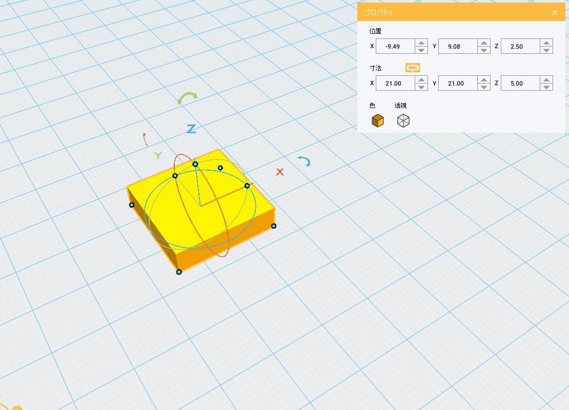Click the position X field showing -9.49

(395, 47)
